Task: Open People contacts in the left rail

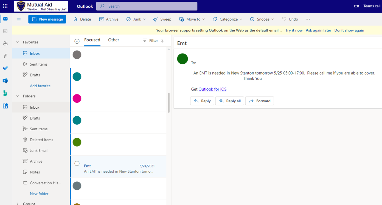Action: click(x=5, y=43)
